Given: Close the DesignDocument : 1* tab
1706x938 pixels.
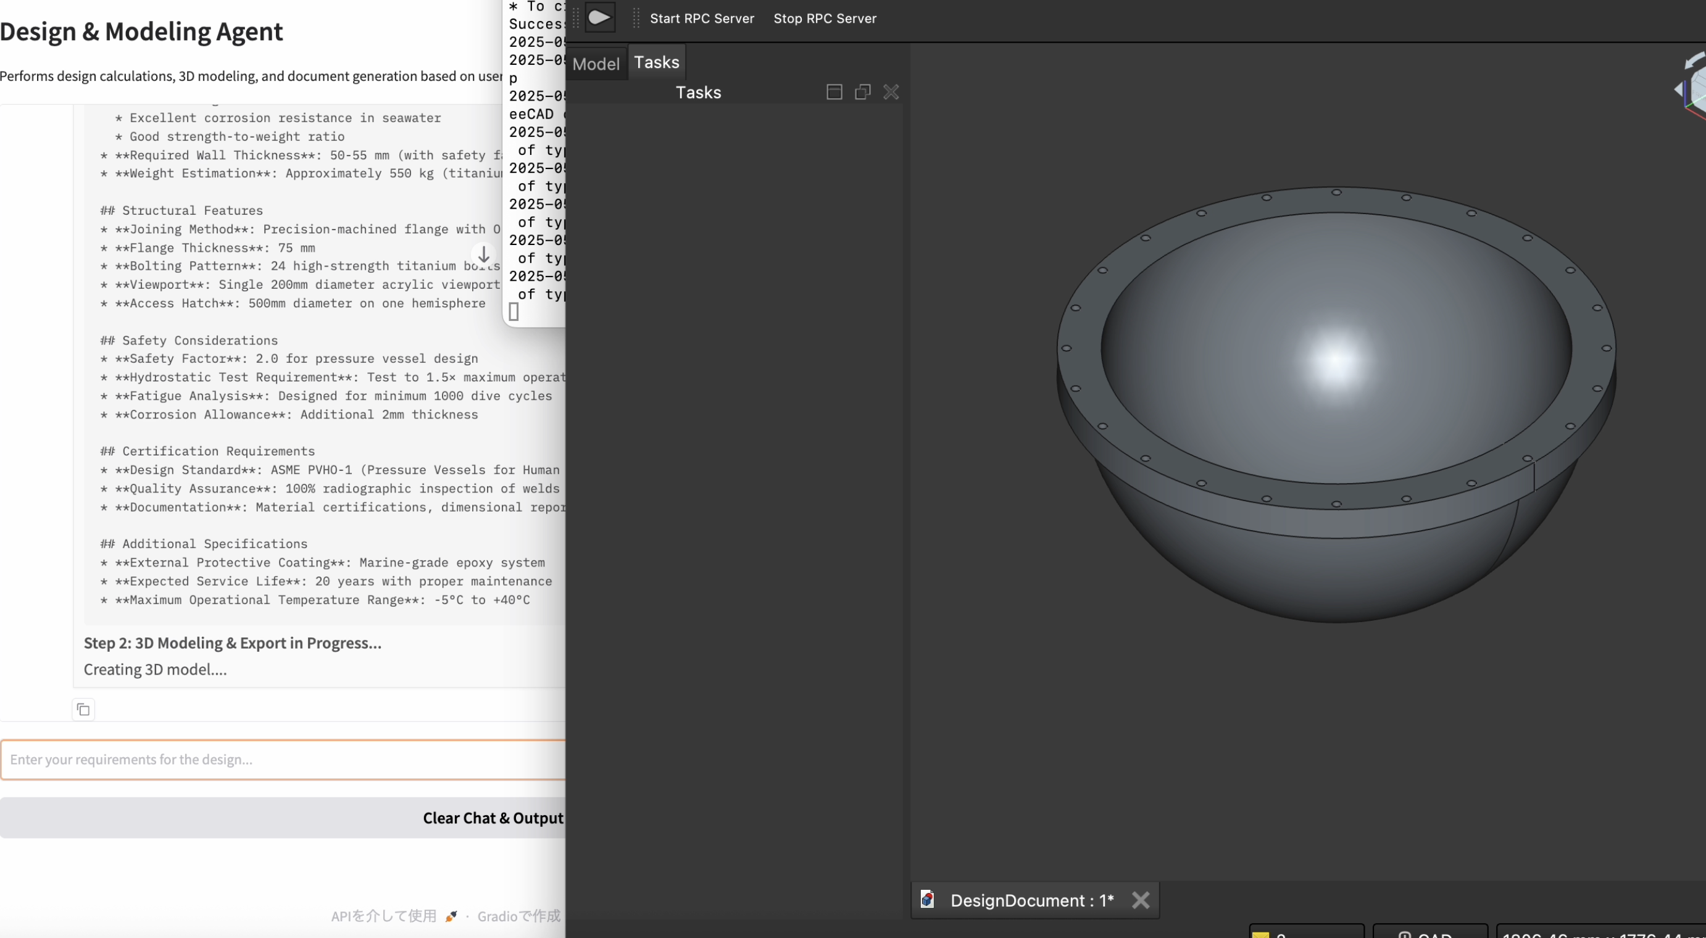Looking at the screenshot, I should click(1141, 900).
